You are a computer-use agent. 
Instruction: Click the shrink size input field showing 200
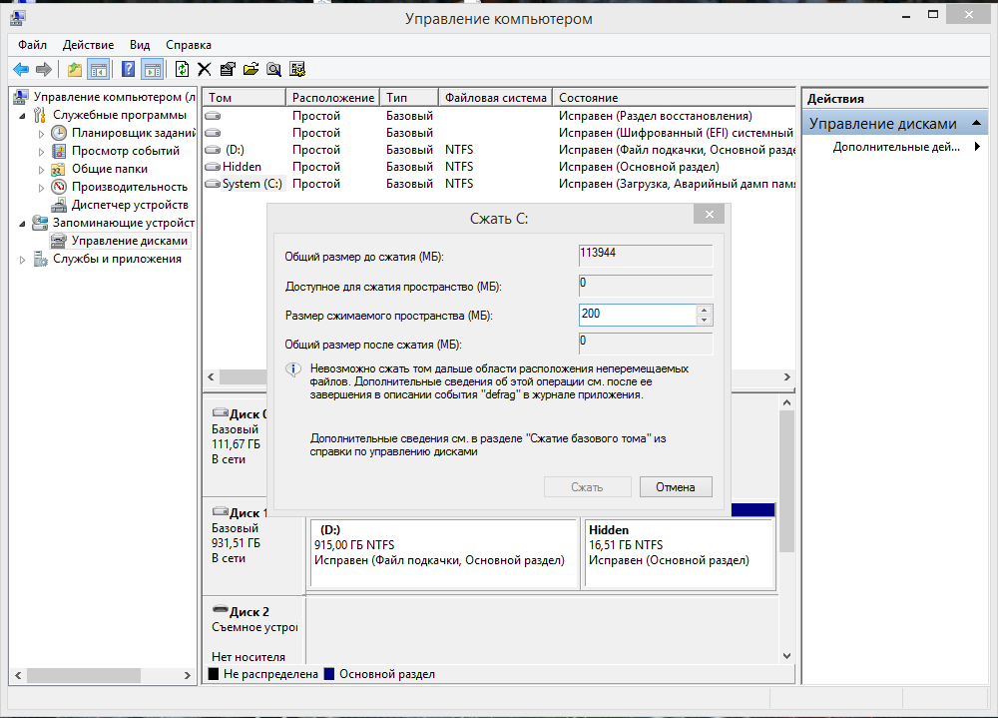click(636, 315)
